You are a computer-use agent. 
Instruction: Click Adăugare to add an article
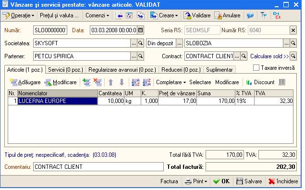click(25, 82)
